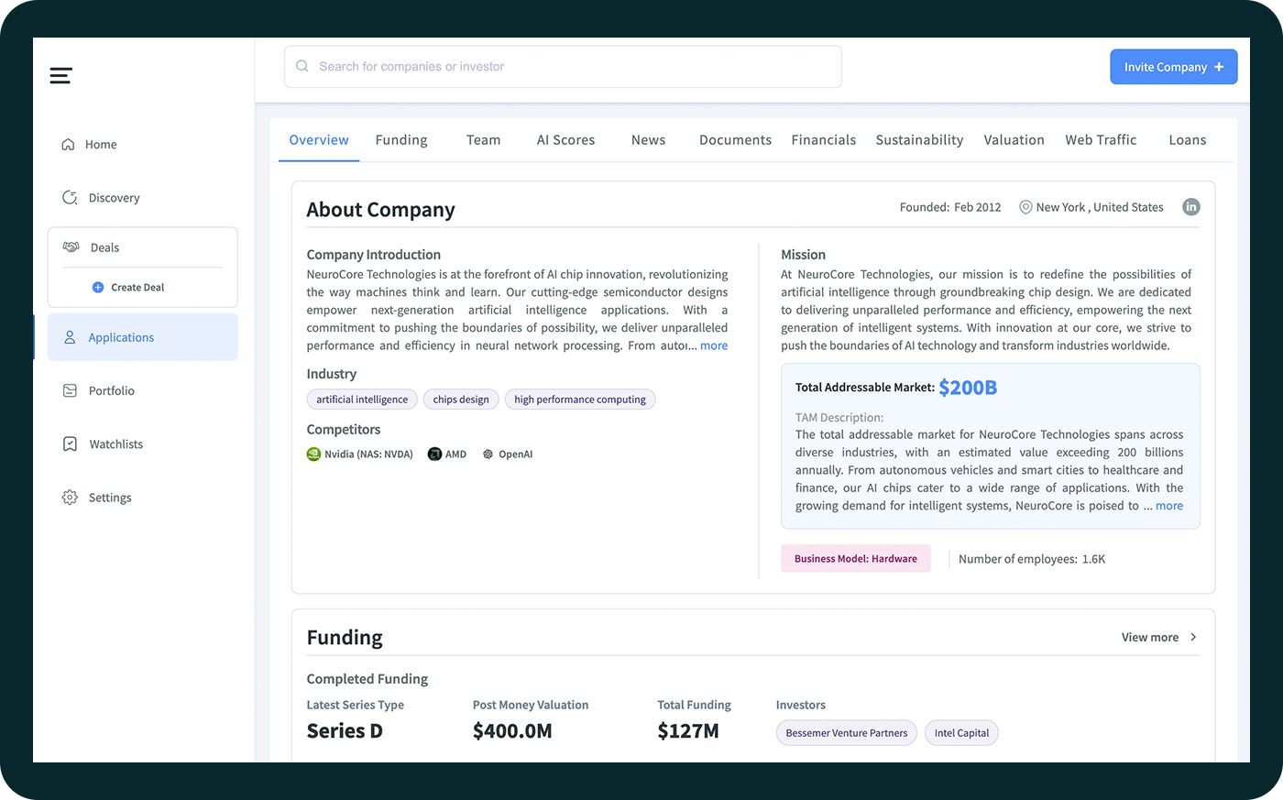Click the $200B addressable market value
1283x800 pixels.
coord(968,388)
